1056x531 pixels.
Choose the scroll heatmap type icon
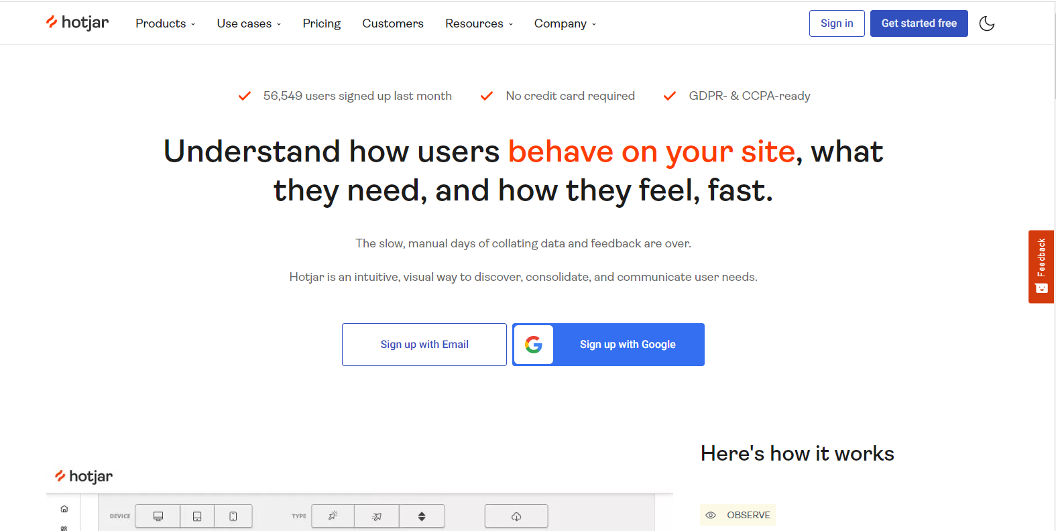[x=422, y=516]
